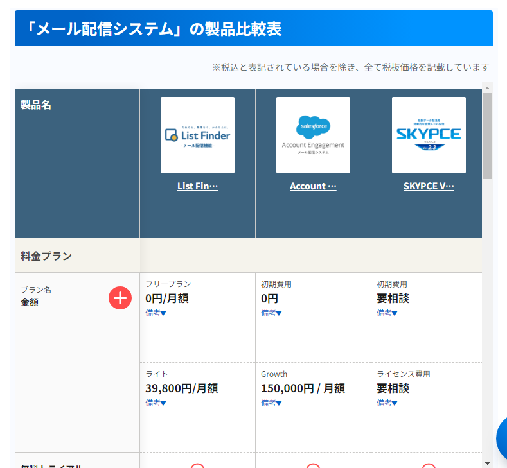Viewport: 507px width, 468px height.
Task: Expand 備考 under 初期費用 0円
Action: click(x=271, y=313)
